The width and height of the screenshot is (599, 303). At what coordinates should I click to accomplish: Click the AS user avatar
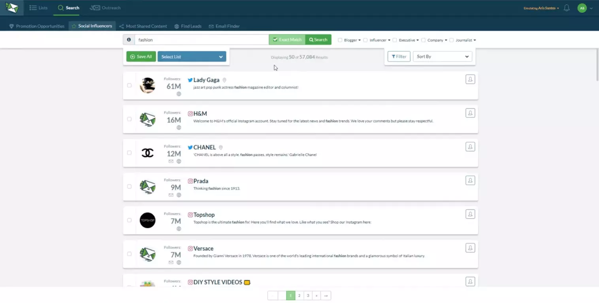[582, 8]
